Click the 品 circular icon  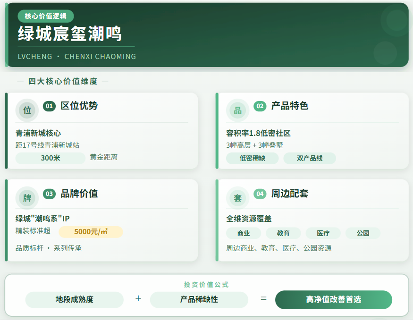tap(237, 110)
